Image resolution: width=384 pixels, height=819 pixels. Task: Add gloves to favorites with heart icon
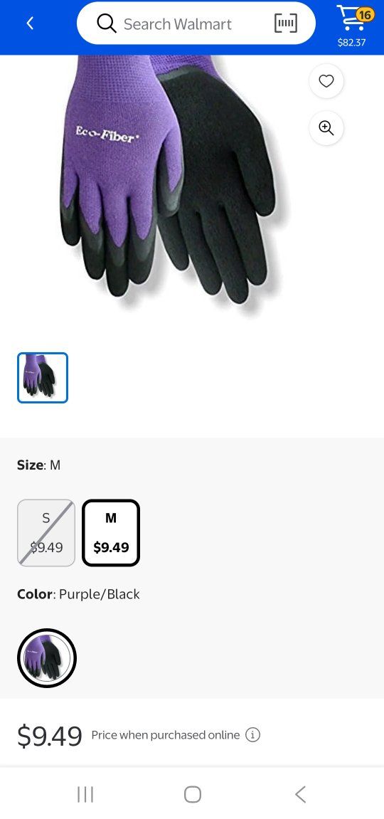click(x=326, y=81)
